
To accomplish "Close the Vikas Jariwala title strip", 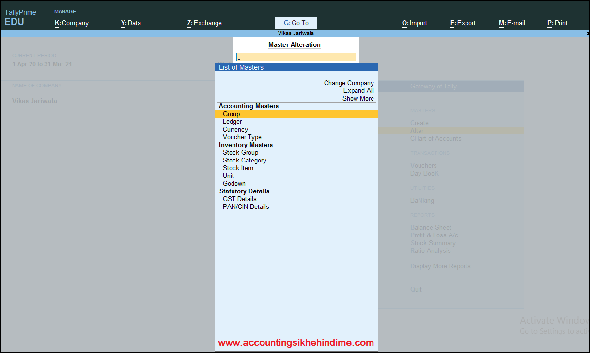I will (x=588, y=33).
